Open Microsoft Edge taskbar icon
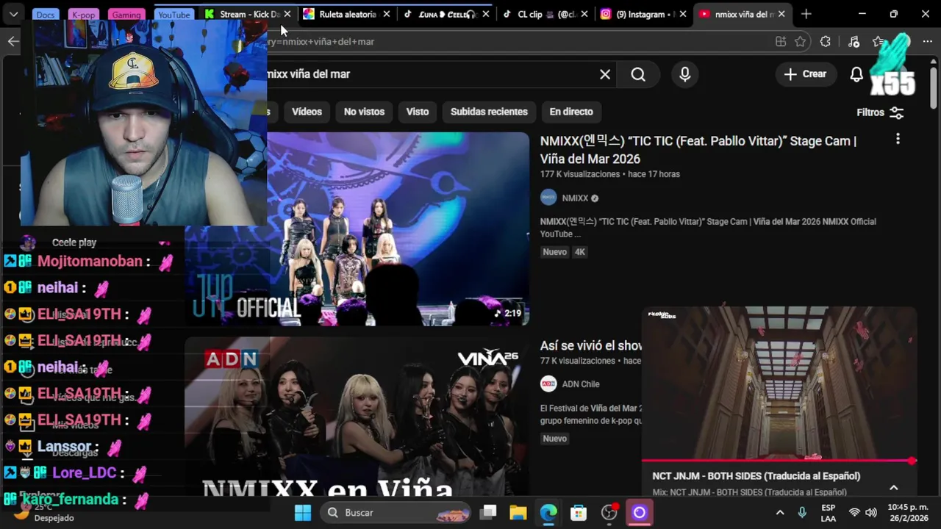Image resolution: width=941 pixels, height=529 pixels. tap(548, 512)
